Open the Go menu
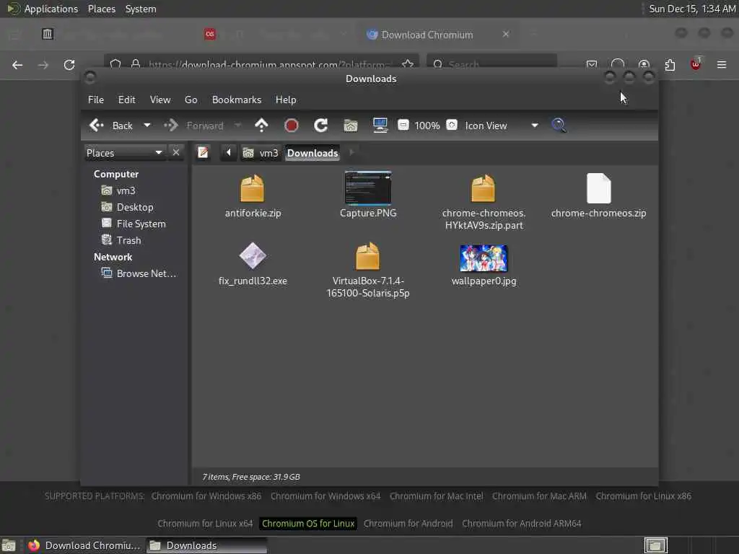 click(x=191, y=100)
